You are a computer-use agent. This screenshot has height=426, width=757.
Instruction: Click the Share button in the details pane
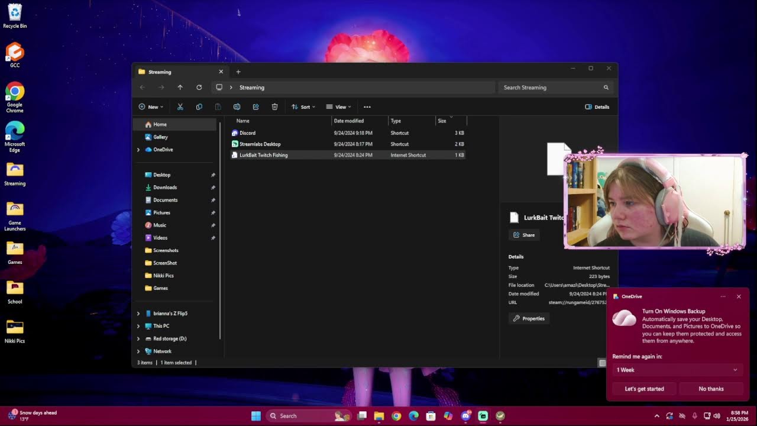(x=524, y=235)
